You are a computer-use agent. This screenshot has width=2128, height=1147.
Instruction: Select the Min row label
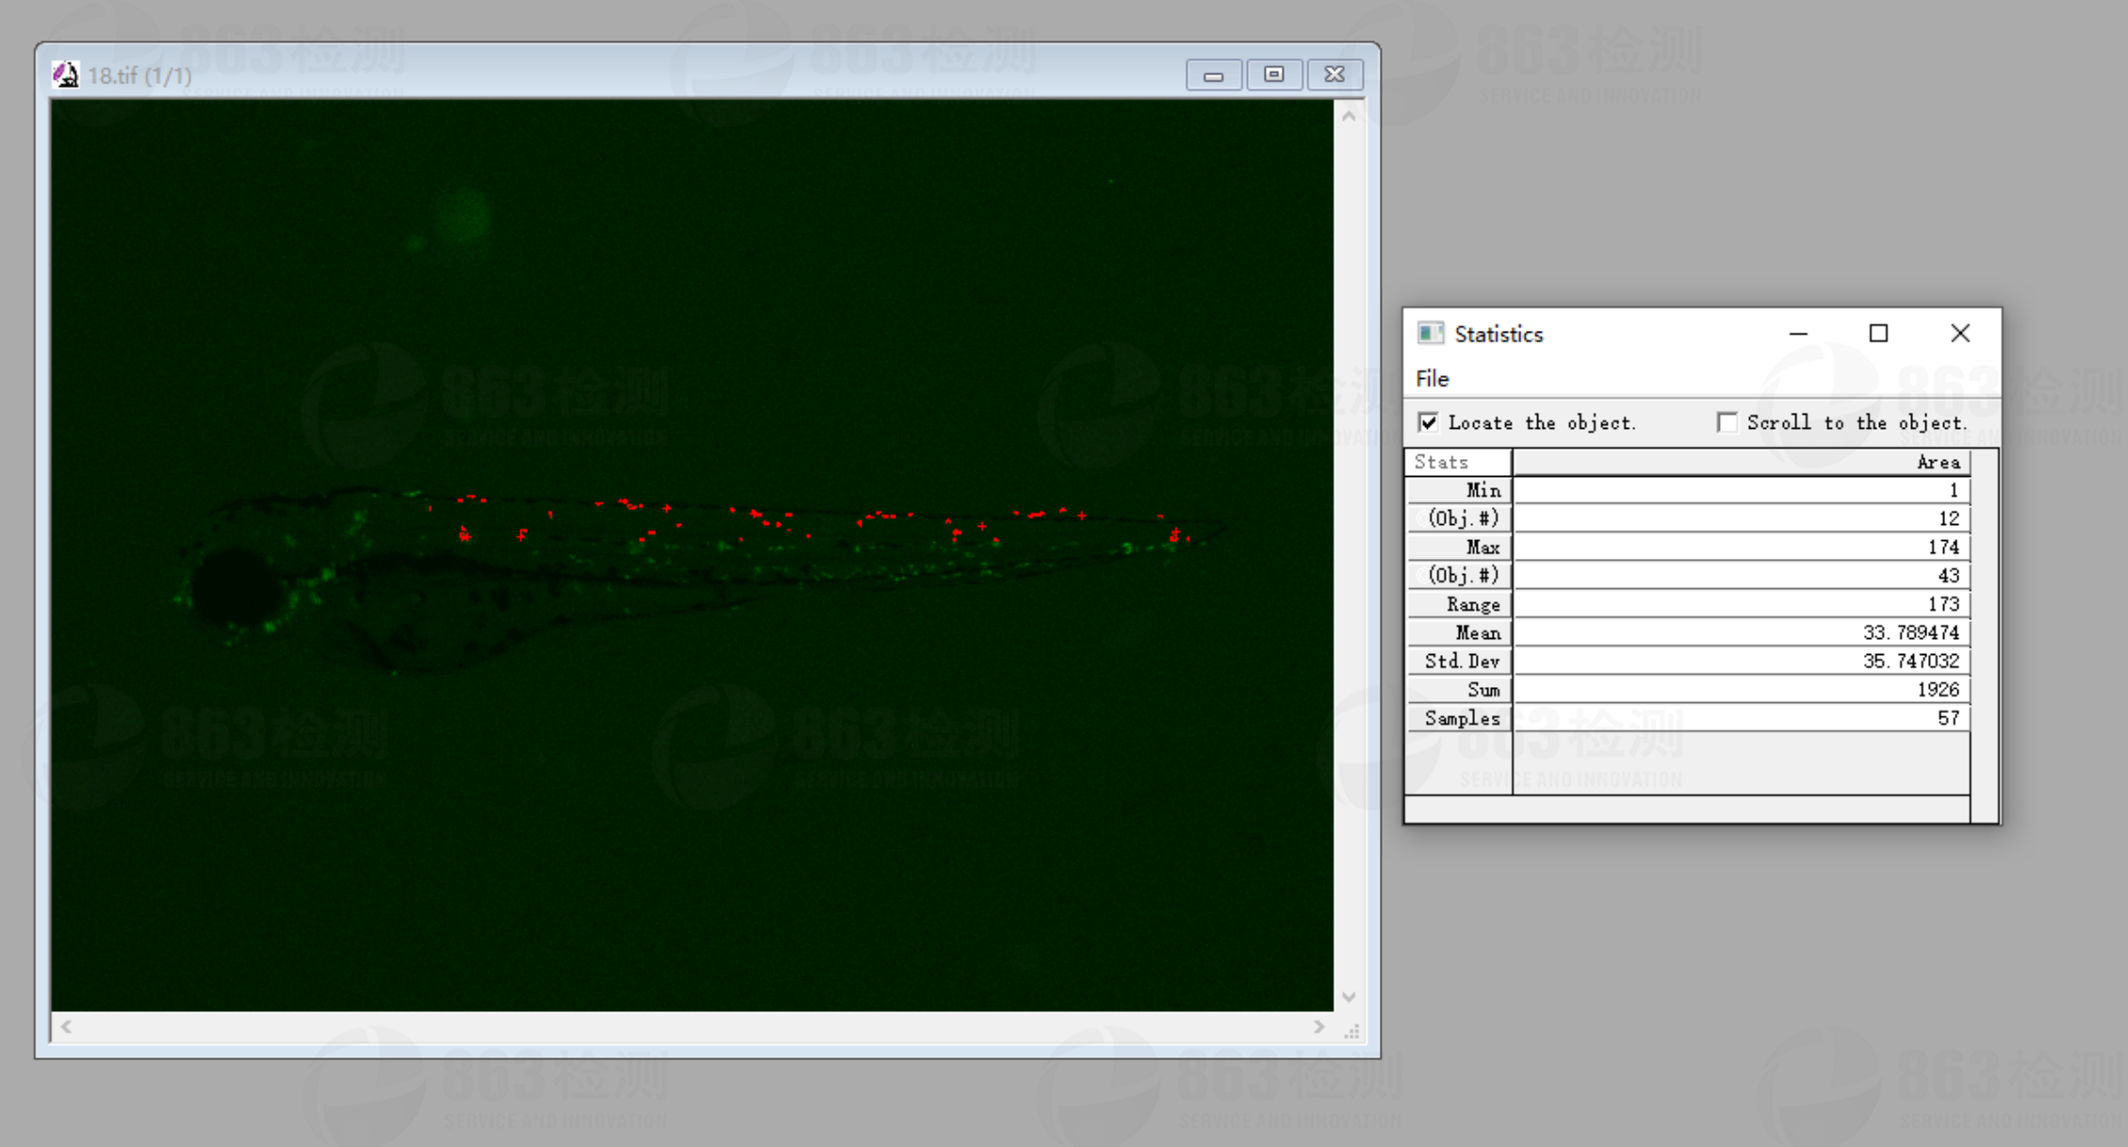click(1459, 490)
